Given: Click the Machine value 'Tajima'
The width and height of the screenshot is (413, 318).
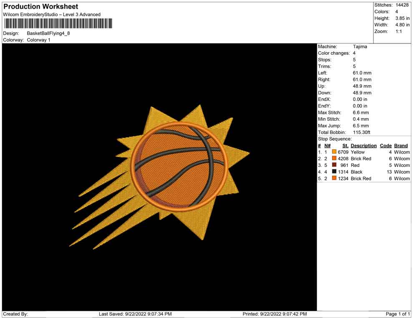Looking at the screenshot, I should (x=360, y=46).
